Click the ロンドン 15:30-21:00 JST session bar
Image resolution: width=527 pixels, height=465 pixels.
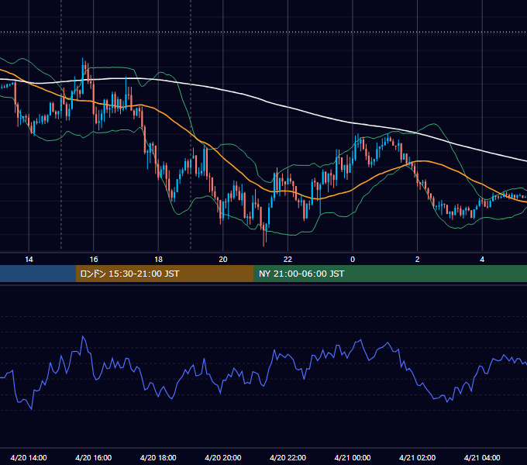[x=164, y=274]
